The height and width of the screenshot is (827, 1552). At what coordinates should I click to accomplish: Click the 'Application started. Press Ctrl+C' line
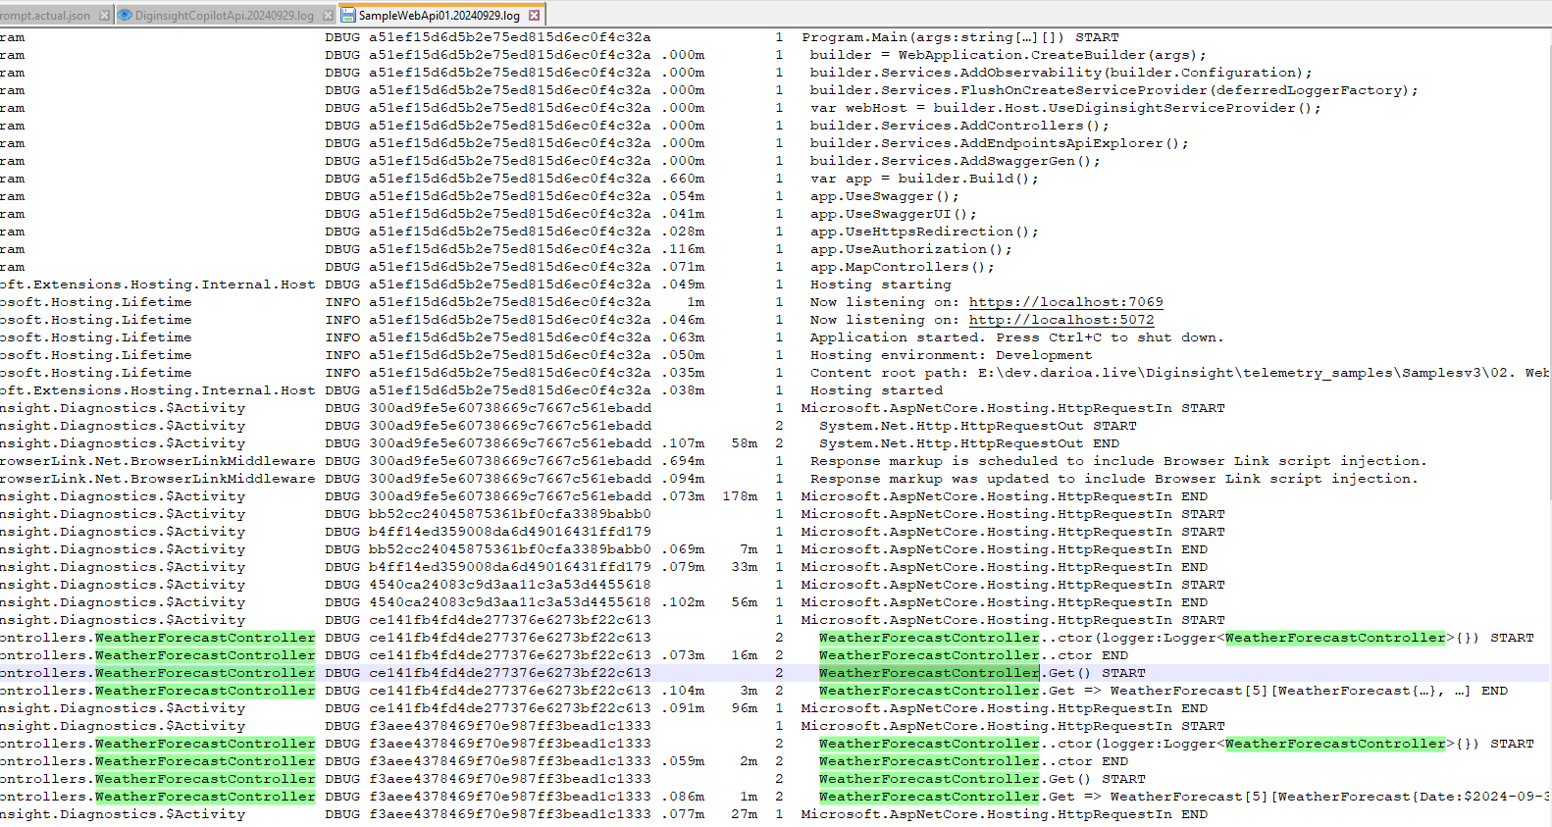point(1016,337)
